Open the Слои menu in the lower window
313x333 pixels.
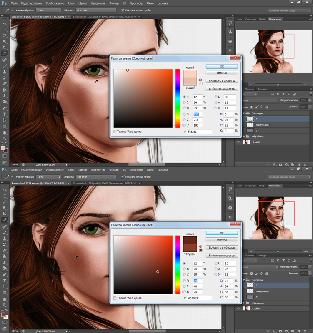[x=71, y=170]
